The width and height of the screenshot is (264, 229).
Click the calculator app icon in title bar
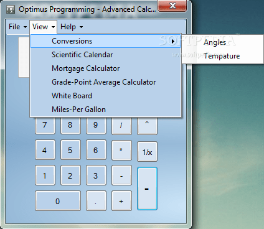10,9
